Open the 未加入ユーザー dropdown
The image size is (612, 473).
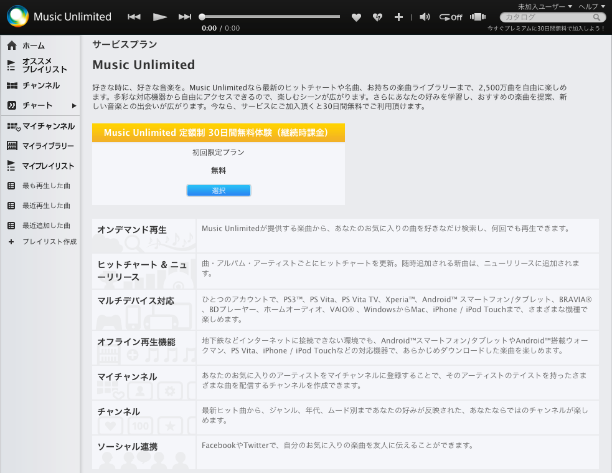point(545,7)
